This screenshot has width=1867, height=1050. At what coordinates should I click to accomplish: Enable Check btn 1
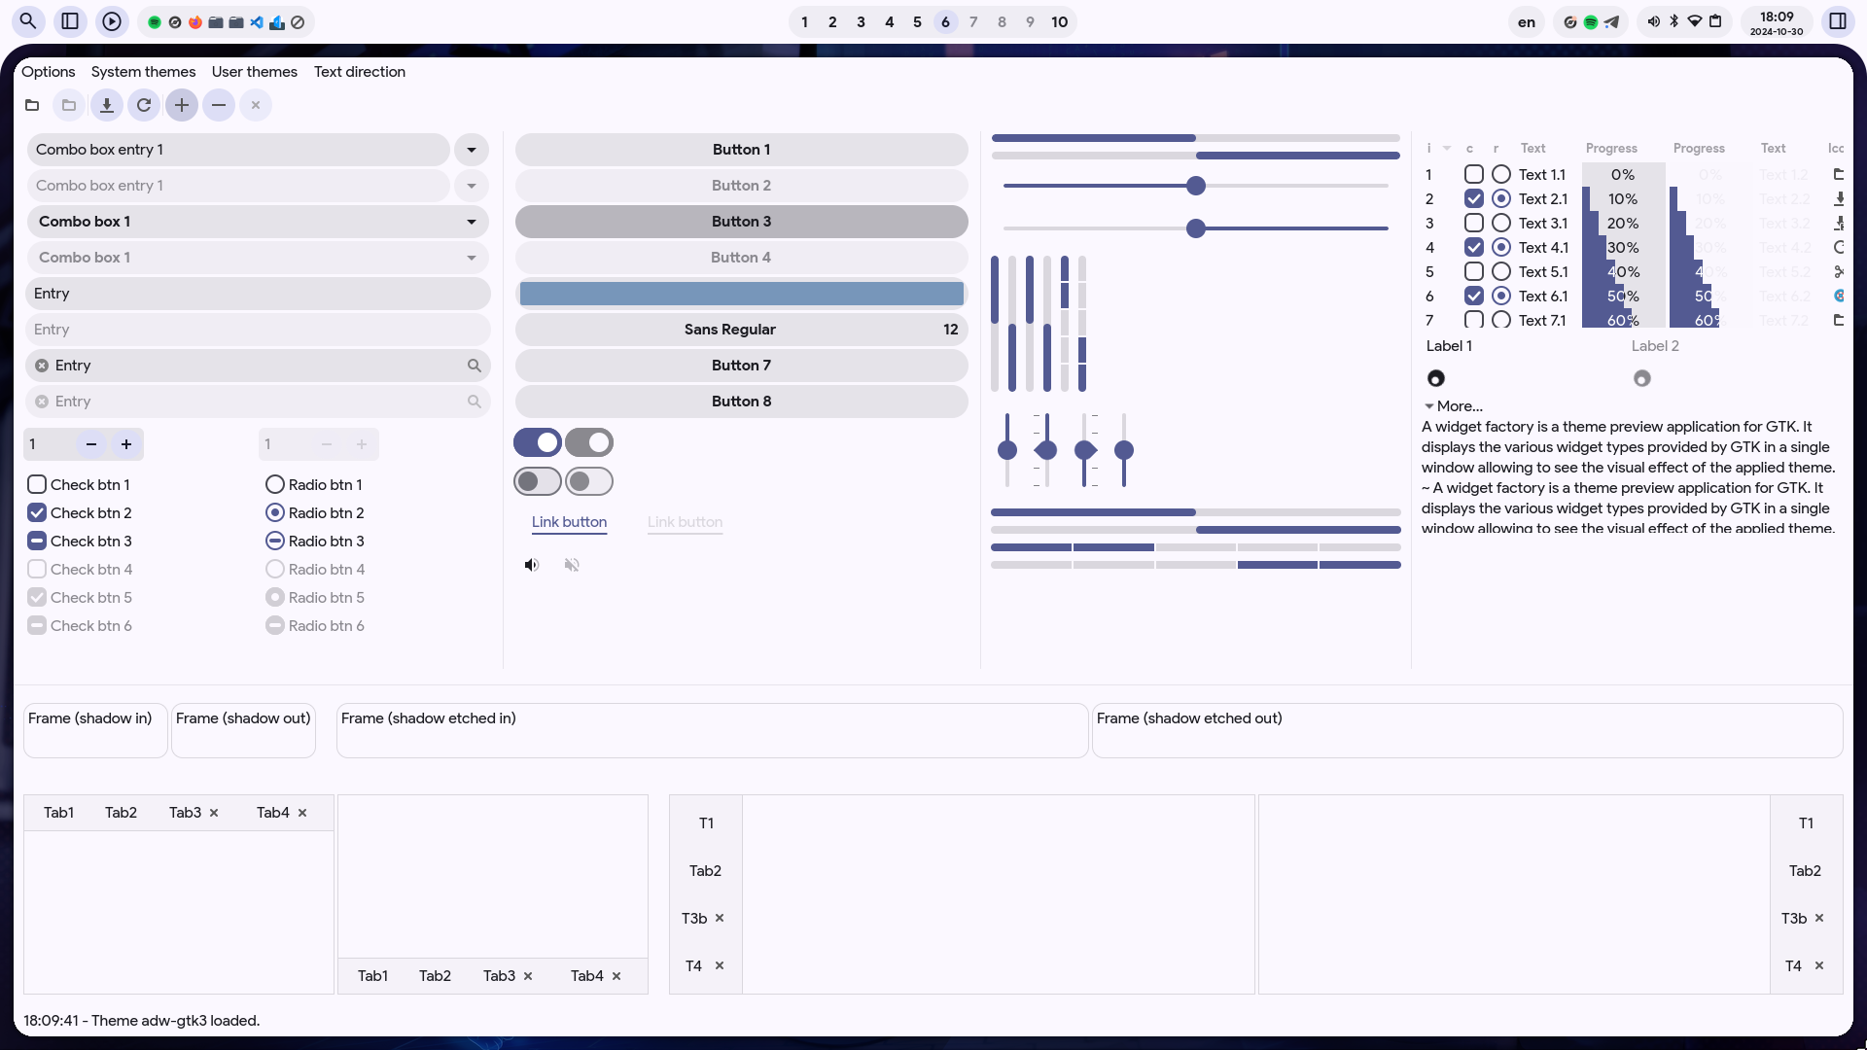point(37,484)
